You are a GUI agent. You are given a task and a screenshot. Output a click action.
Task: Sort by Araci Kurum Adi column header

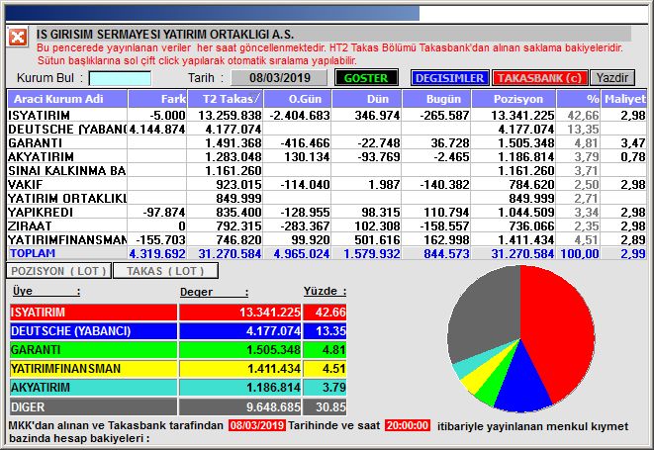tap(67, 99)
